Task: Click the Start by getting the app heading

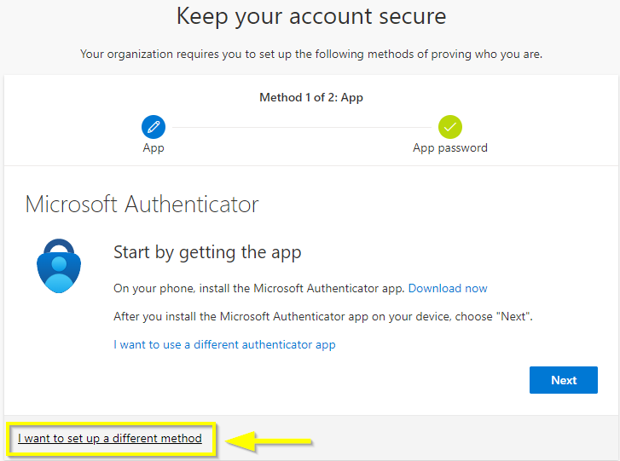Action: tap(207, 252)
